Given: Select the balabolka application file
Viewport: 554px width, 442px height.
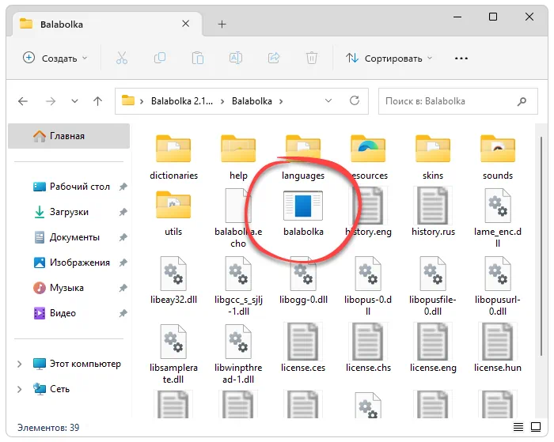Looking at the screenshot, I should 303,213.
